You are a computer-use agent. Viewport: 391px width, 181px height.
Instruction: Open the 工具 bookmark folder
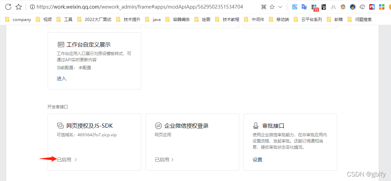[x=64, y=19]
